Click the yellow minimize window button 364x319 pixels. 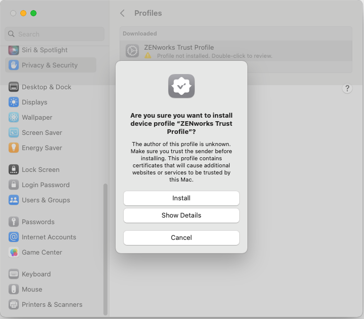click(x=23, y=13)
